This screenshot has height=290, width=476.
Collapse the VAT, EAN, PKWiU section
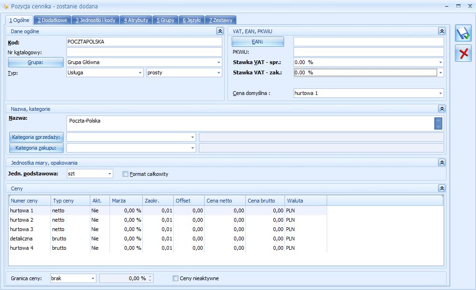(442, 31)
